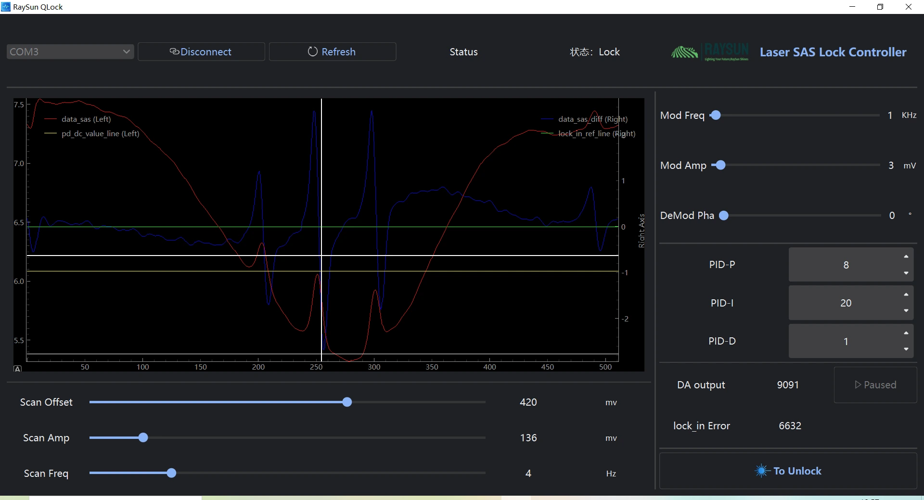This screenshot has height=500, width=924.
Task: Click the Mod Freq slider handle
Action: pyautogui.click(x=716, y=115)
